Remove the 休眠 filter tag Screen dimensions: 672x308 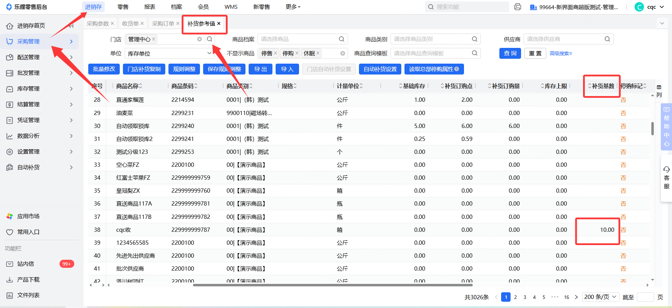tap(318, 53)
